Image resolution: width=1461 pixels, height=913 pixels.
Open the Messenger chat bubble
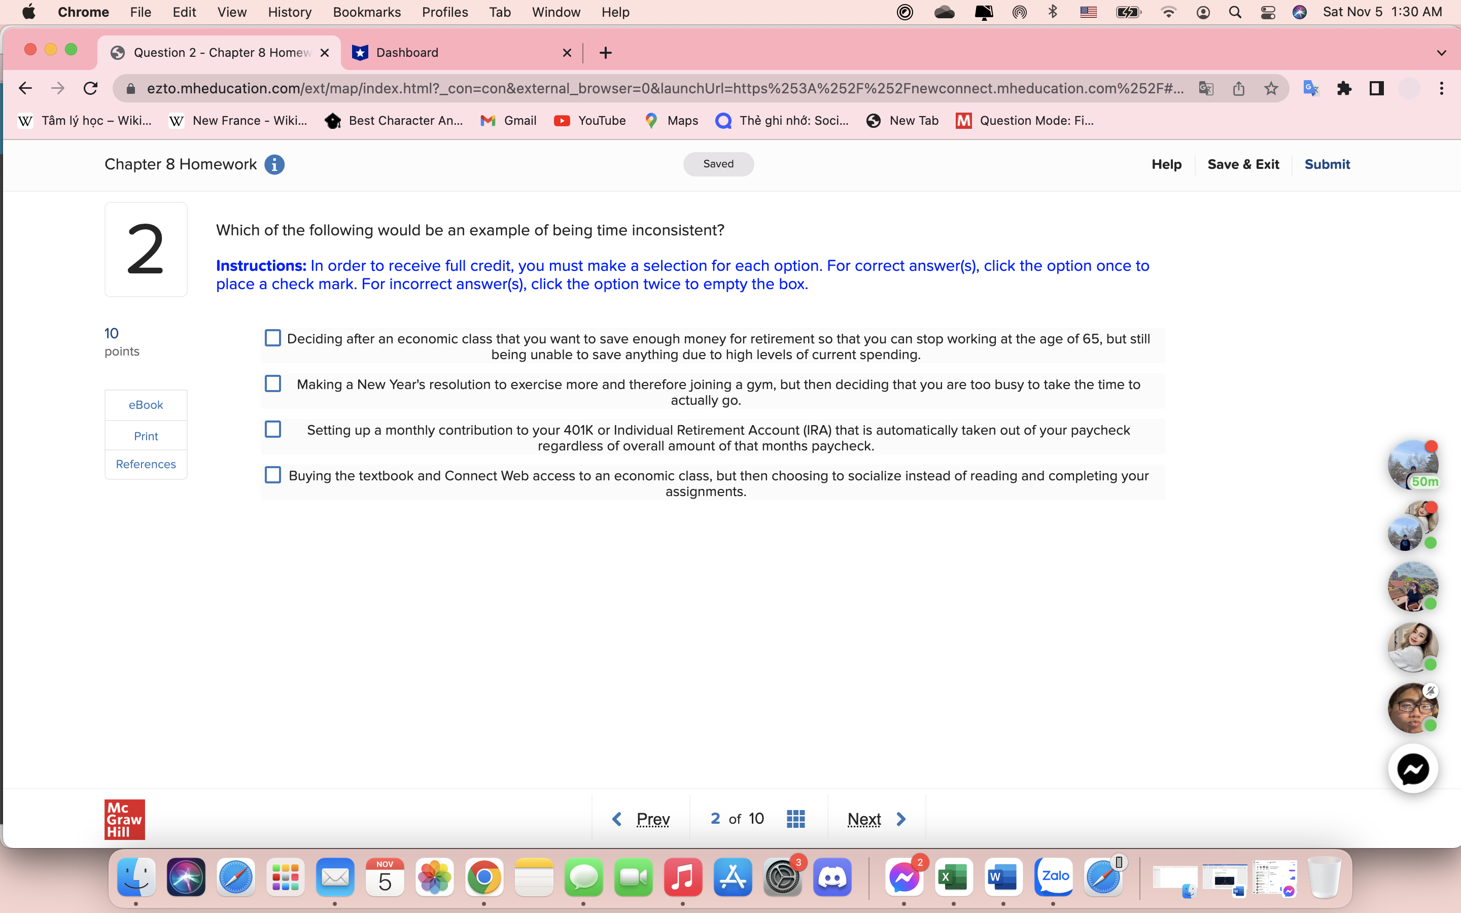pyautogui.click(x=1413, y=768)
